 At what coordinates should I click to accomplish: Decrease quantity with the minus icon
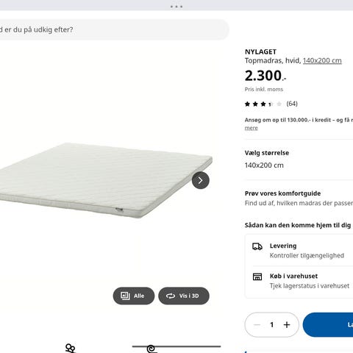pyautogui.click(x=257, y=325)
